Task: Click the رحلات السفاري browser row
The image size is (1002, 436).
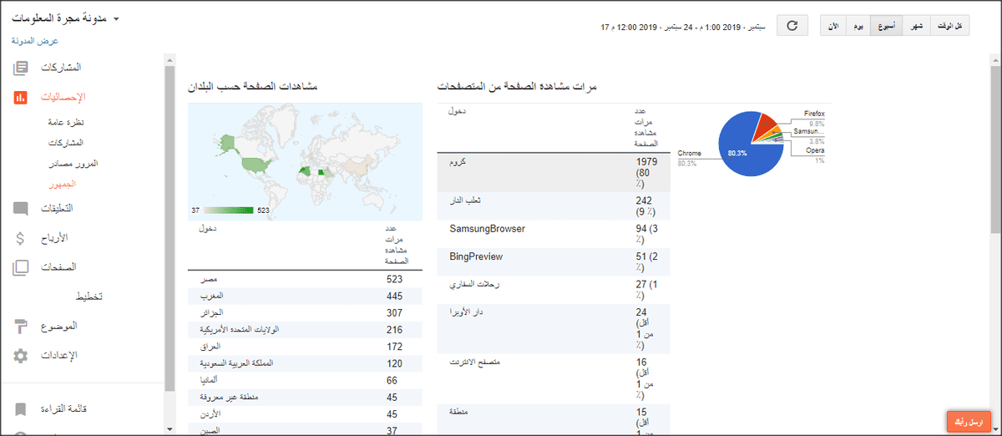Action: 554,291
